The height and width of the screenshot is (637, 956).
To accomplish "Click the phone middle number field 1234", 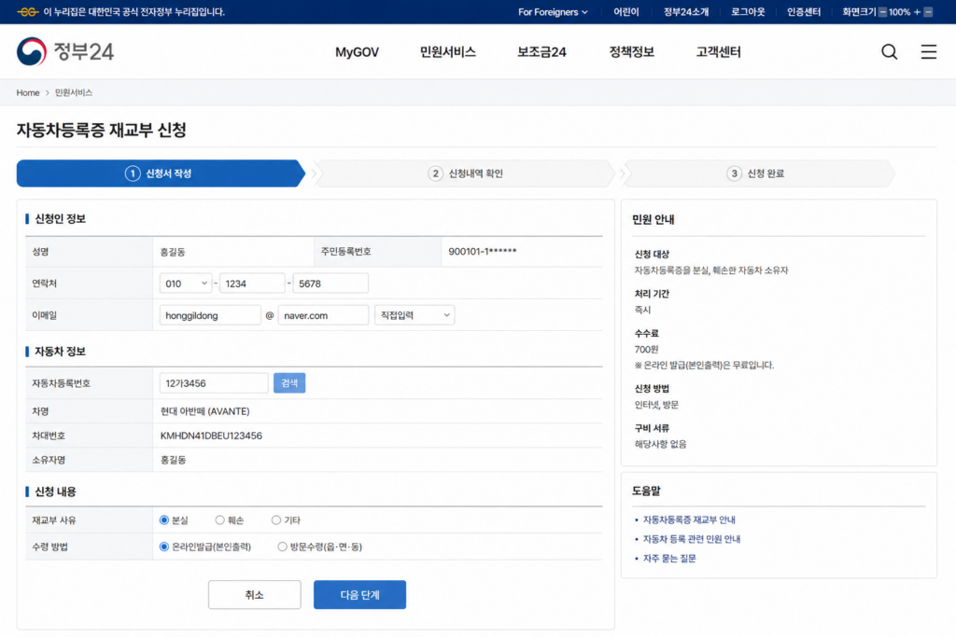I will coord(252,284).
